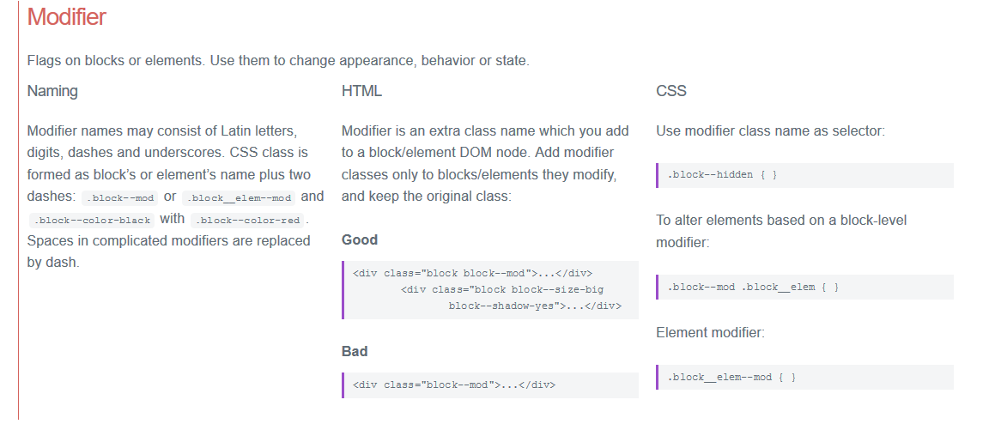The width and height of the screenshot is (995, 424).
Task: Click the bad example div code block
Action: point(490,385)
